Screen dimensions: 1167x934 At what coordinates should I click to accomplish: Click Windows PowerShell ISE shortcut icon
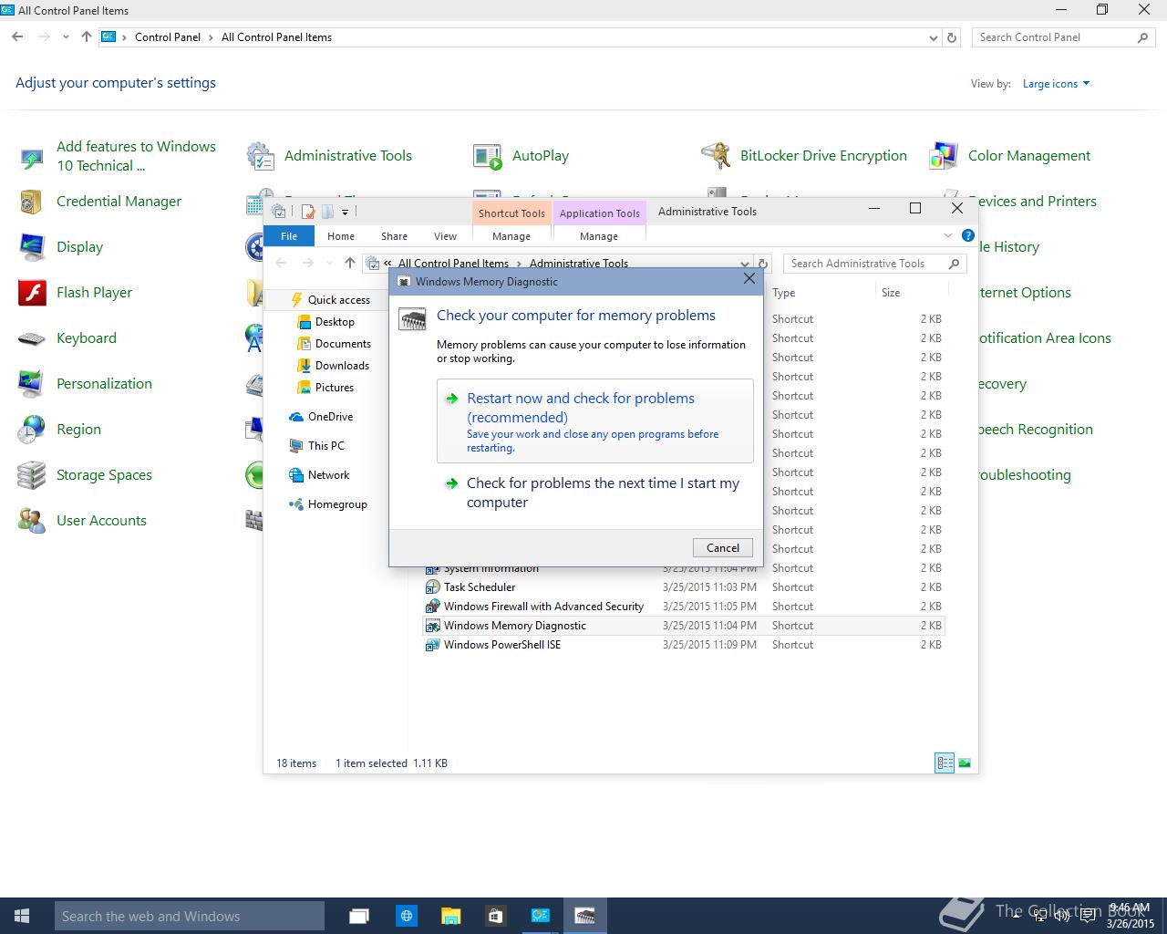pos(432,645)
